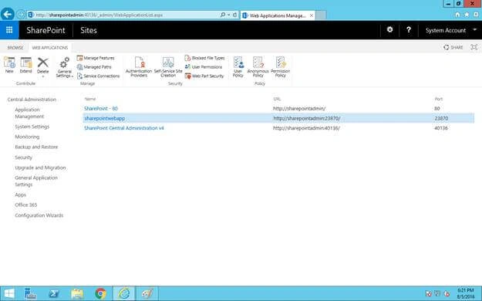The image size is (482, 301).
Task: Open Application Management in the sidebar
Action: (29, 113)
